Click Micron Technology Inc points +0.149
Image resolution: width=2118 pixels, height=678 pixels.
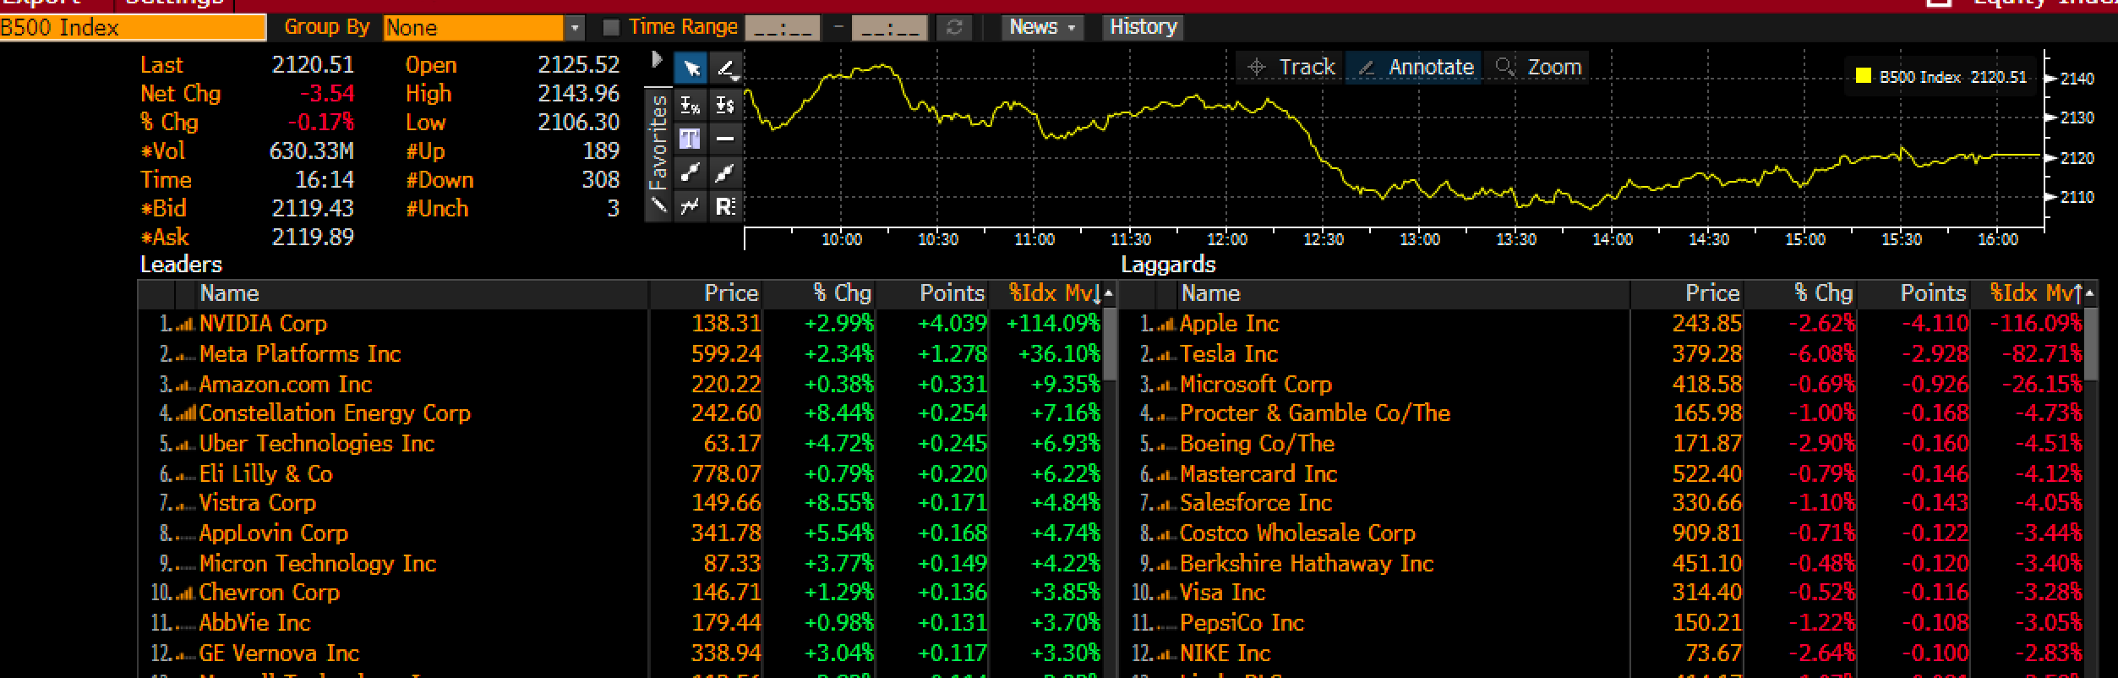[953, 564]
